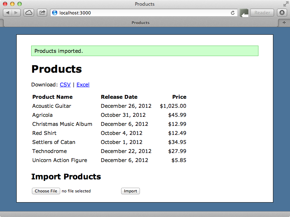Click the Share icon in the toolbar
The height and width of the screenshot is (217, 290).
click(42, 13)
